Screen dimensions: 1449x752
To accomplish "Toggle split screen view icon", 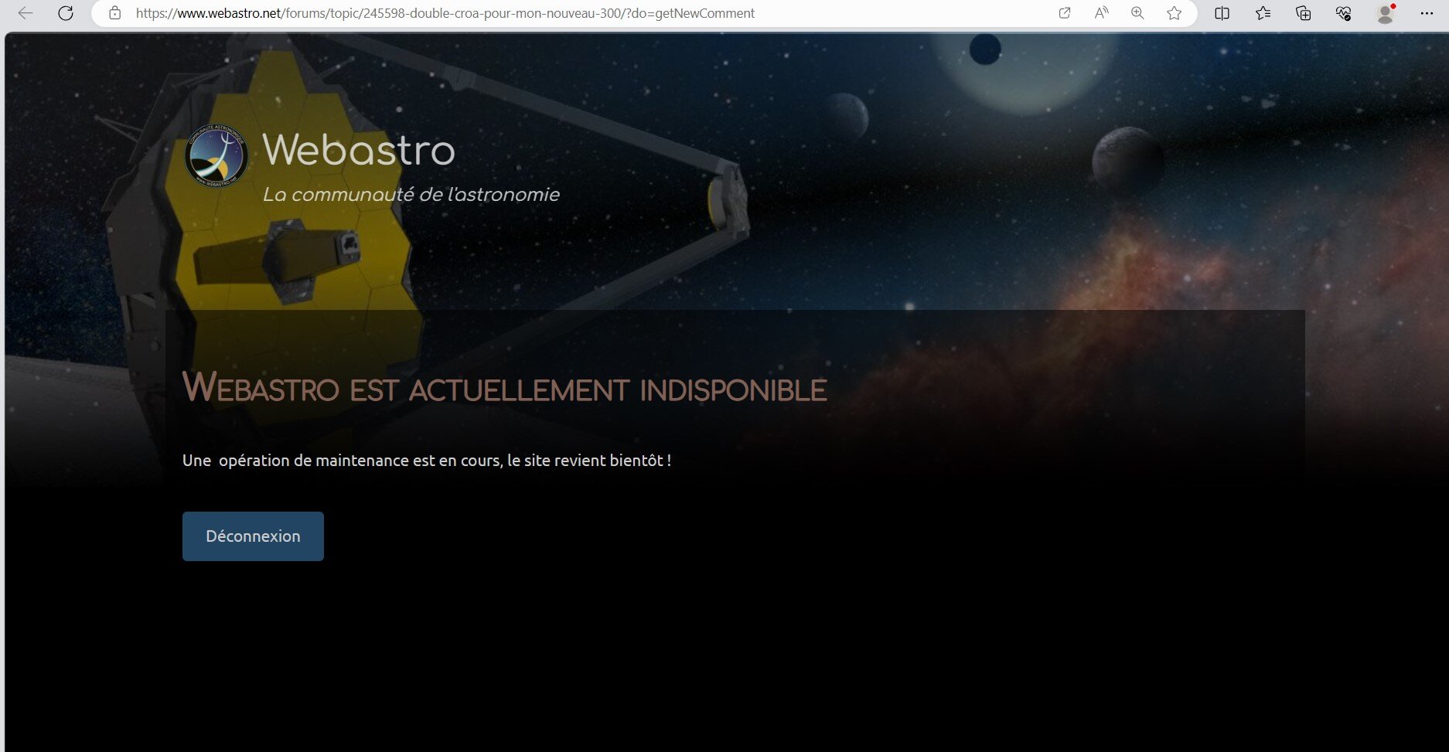I will point(1222,13).
